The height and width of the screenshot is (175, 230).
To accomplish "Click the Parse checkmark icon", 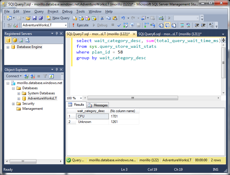I will 119,25.
